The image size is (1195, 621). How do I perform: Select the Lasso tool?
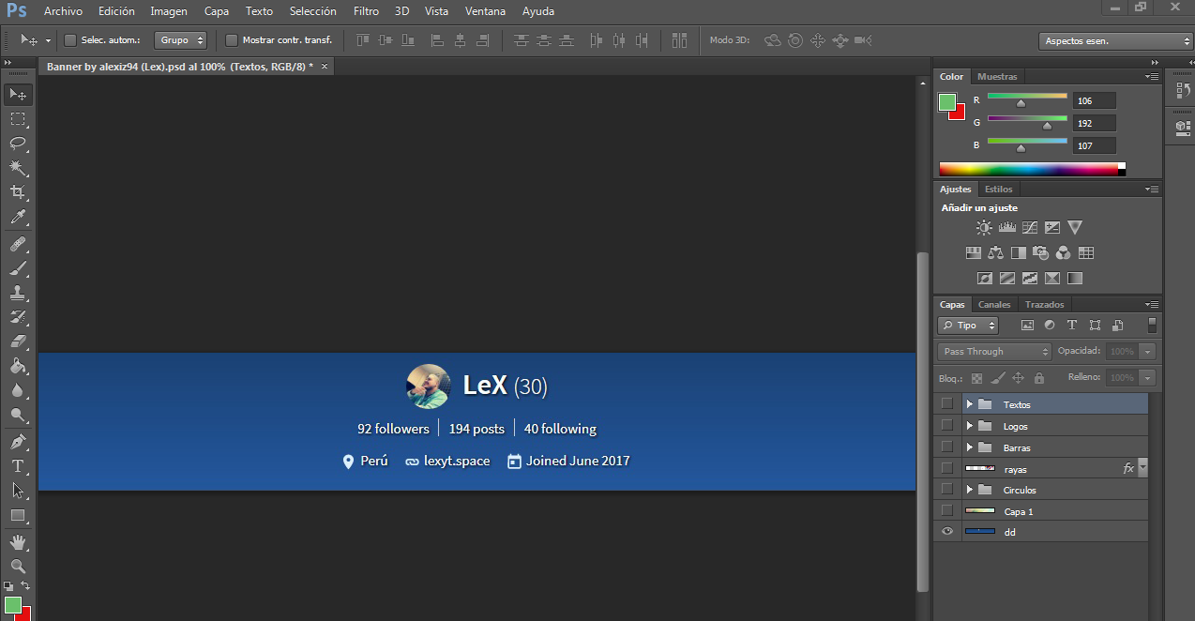pyautogui.click(x=18, y=144)
